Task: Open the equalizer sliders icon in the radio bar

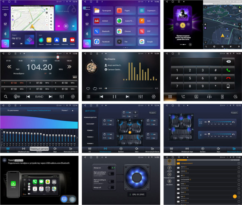Action: click(x=61, y=96)
